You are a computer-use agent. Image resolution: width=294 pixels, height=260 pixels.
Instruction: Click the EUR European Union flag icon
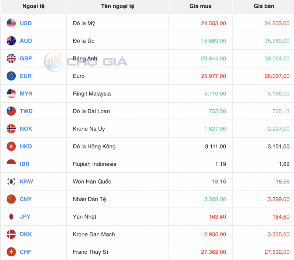tap(10, 76)
